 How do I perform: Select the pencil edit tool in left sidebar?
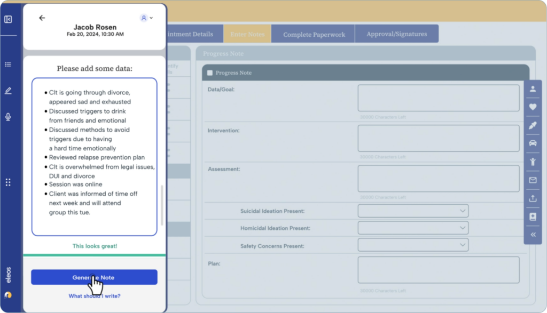(7, 90)
